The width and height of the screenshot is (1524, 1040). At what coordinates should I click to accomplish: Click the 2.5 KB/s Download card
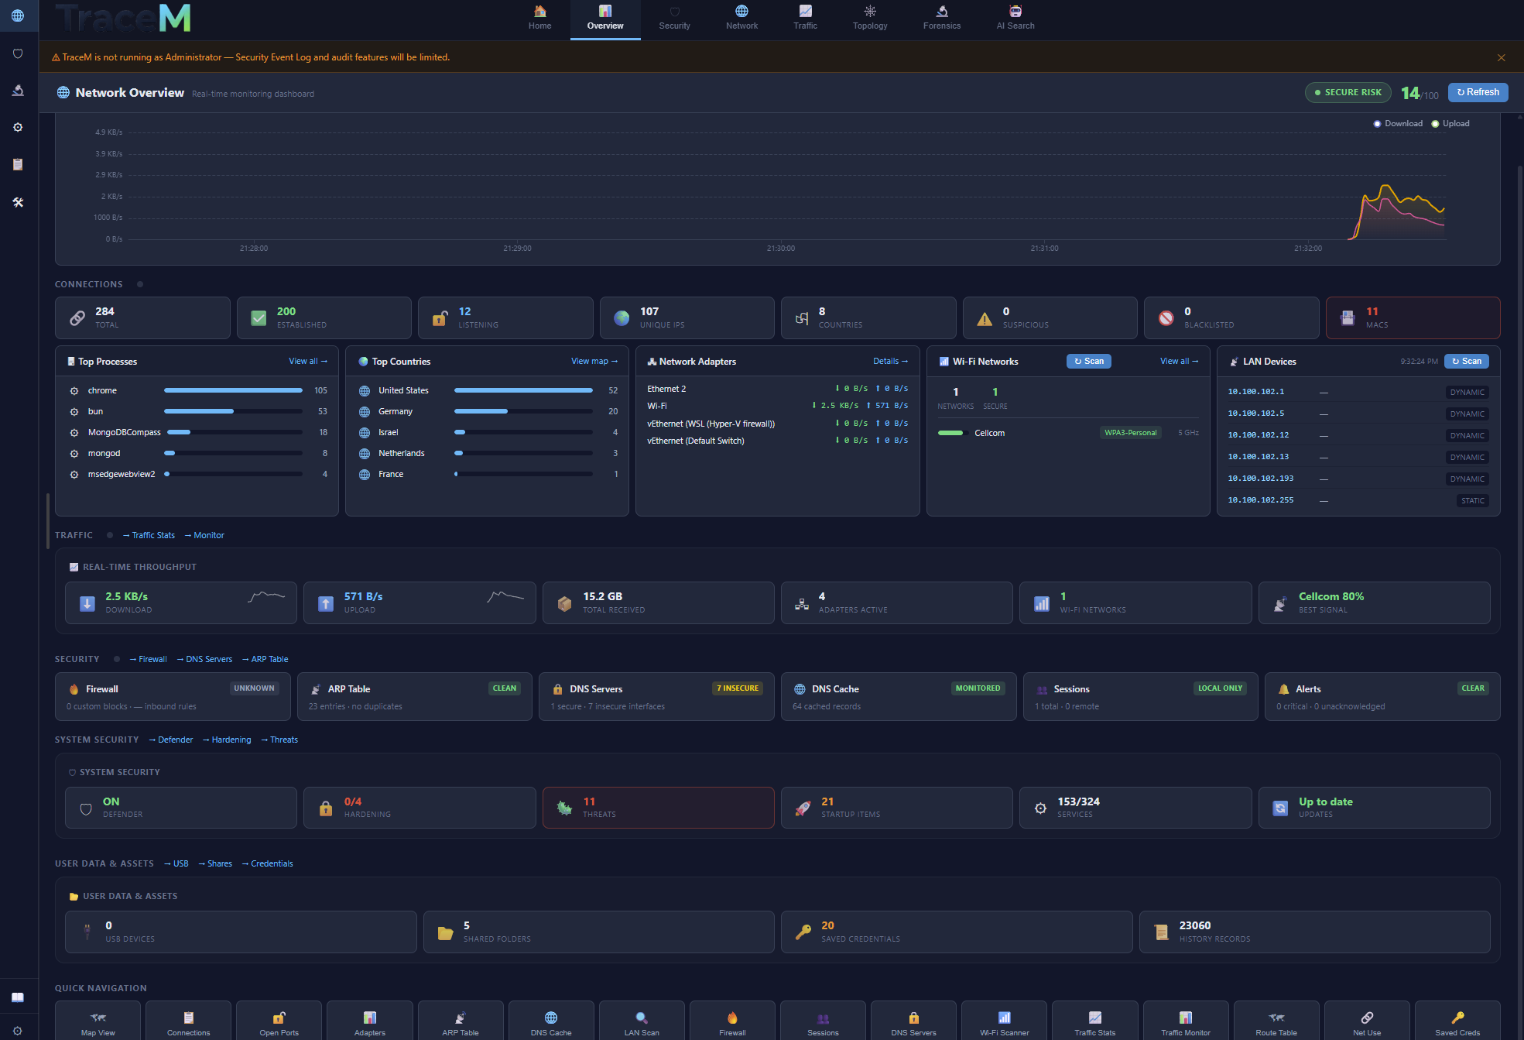181,602
